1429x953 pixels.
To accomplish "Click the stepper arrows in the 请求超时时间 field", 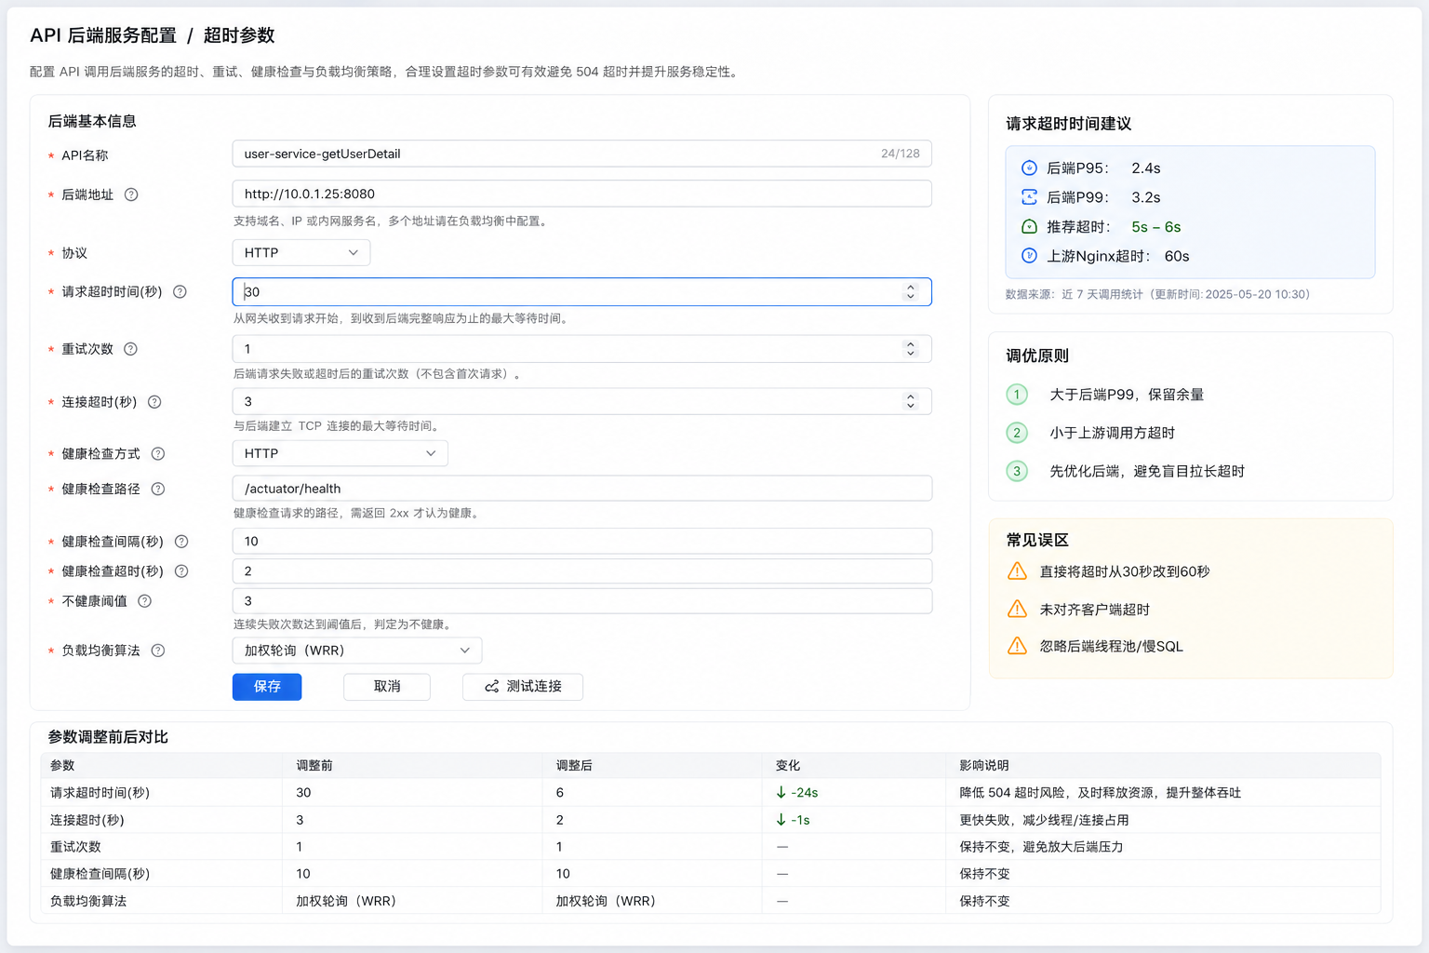I will [x=911, y=292].
